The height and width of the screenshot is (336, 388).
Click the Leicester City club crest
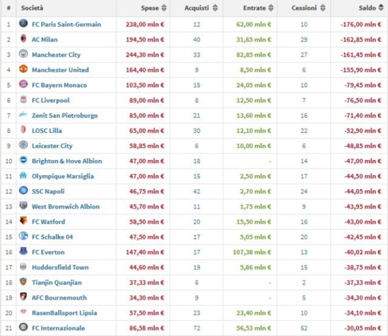tap(23, 145)
